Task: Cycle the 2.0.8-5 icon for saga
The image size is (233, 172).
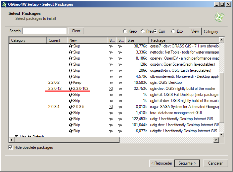Action: [x=71, y=107]
